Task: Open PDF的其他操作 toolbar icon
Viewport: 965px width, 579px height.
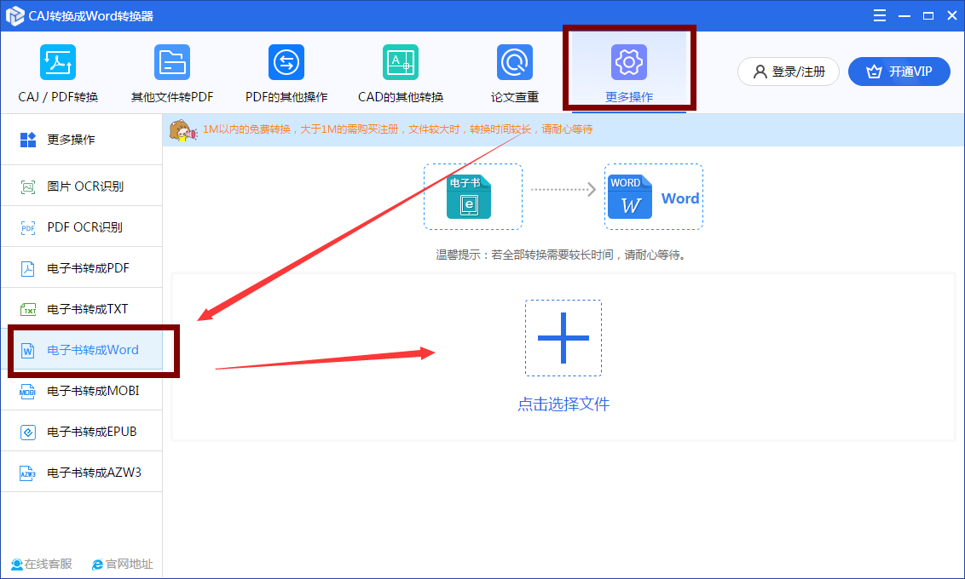Action: (x=286, y=62)
